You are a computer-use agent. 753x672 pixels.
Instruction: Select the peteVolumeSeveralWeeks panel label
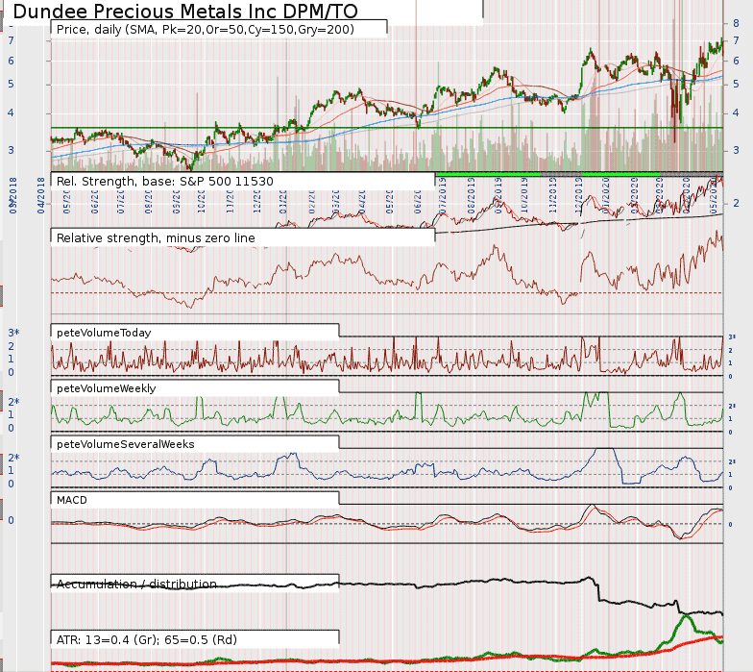[x=125, y=444]
